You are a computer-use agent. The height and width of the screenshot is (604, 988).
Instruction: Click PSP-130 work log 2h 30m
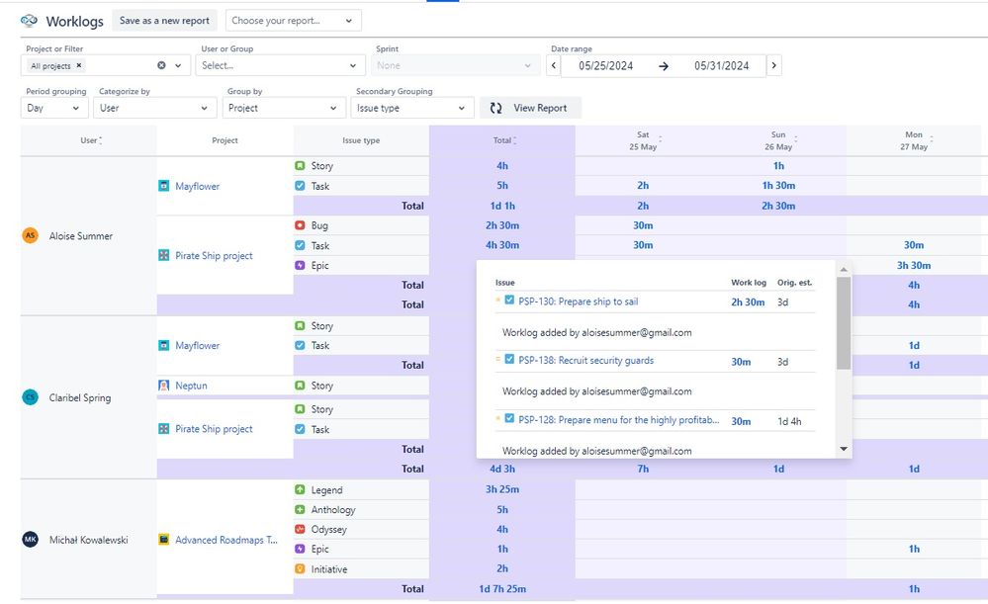pyautogui.click(x=748, y=302)
